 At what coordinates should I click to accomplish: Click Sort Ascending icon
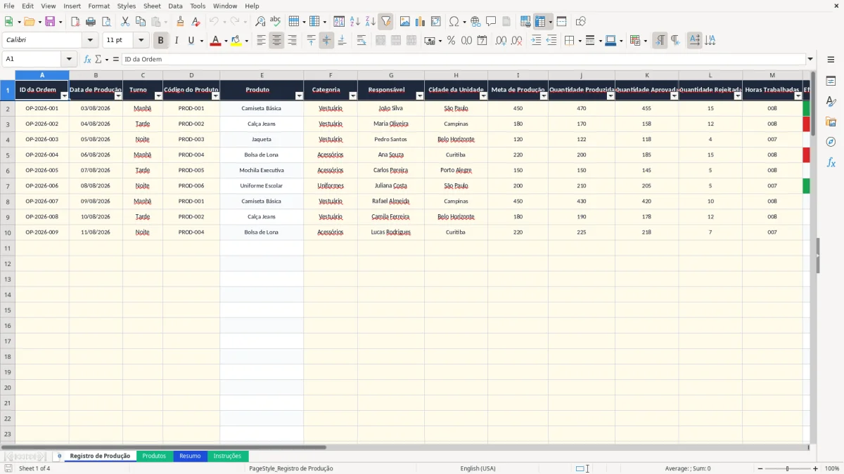pyautogui.click(x=355, y=22)
